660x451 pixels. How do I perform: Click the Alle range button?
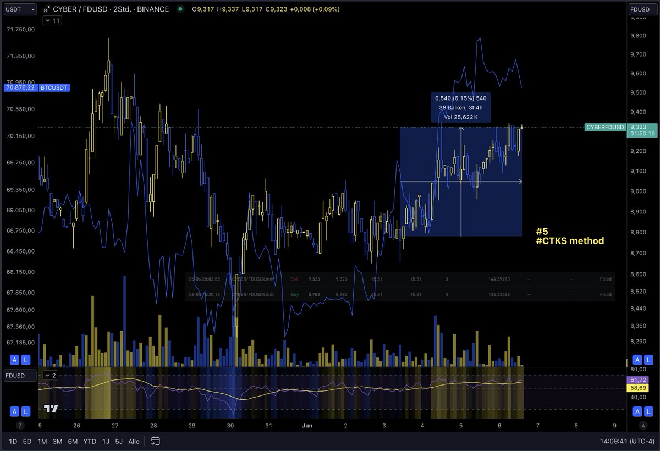click(x=134, y=441)
